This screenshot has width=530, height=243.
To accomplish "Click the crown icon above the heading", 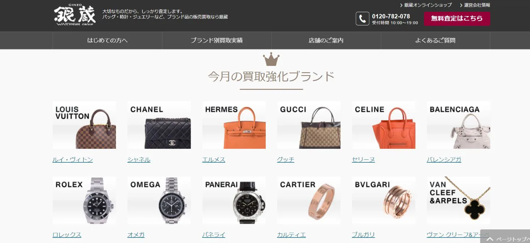I will (271, 59).
